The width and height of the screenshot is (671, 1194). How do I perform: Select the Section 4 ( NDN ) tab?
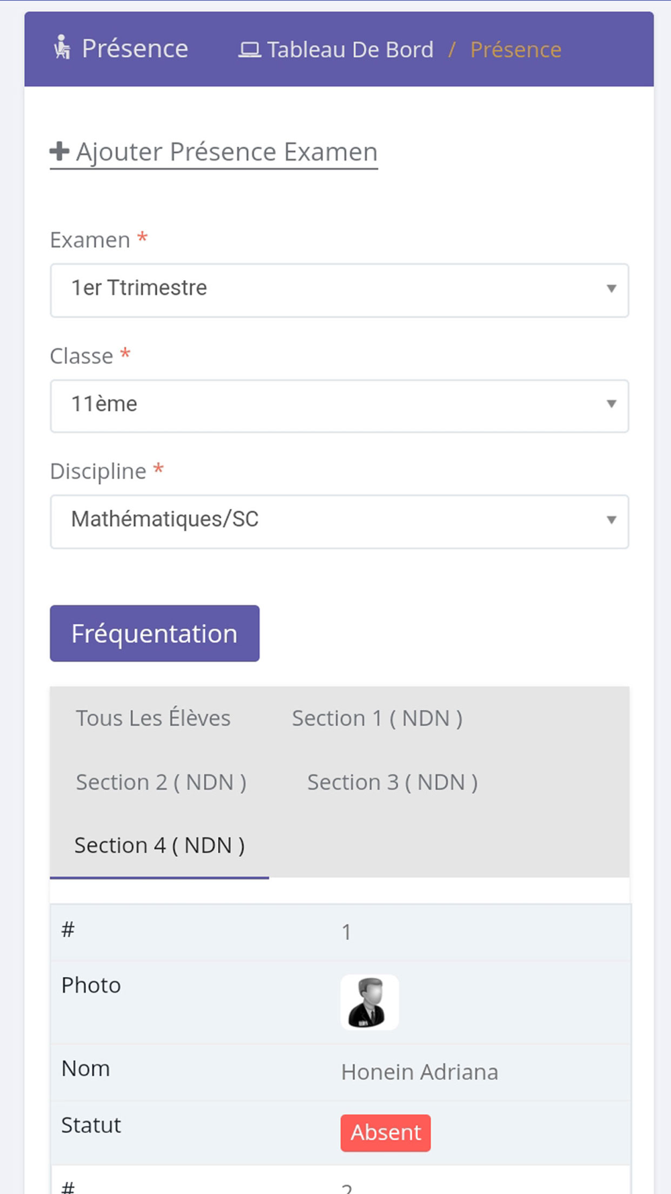(160, 845)
